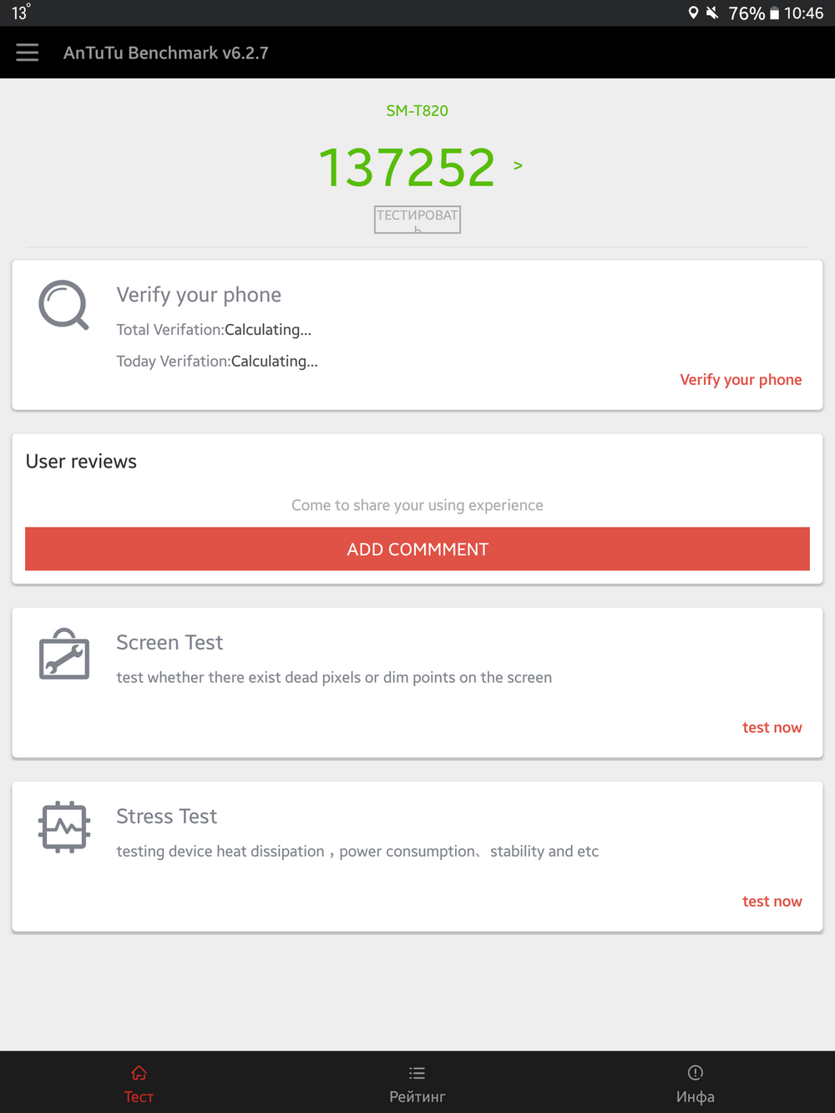Tap the battery percentage indicator
Viewport: 835px width, 1113px height.
[746, 13]
